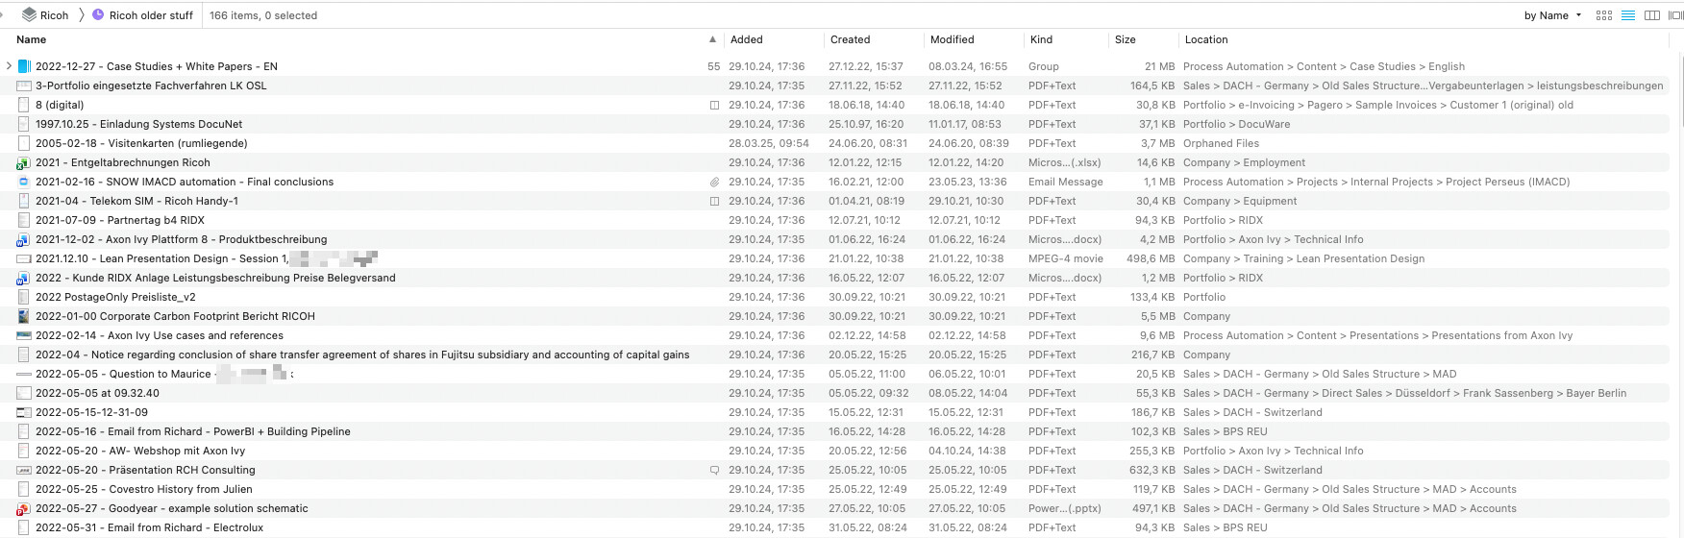Select the Ricoh older stuff breadcrumb
Screen dimensions: 1684x538
(x=151, y=15)
